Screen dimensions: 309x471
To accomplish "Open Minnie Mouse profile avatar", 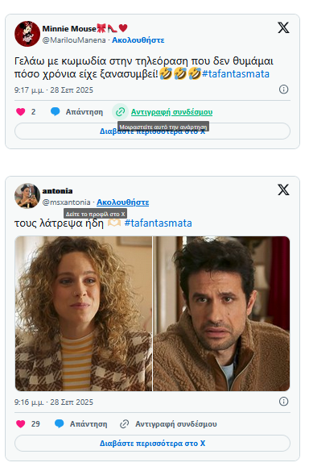I will click(27, 34).
